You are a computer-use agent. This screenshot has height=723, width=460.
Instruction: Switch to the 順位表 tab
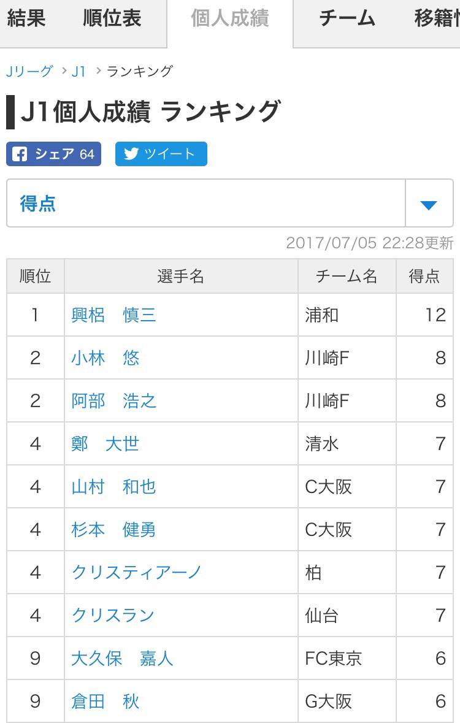112,18
